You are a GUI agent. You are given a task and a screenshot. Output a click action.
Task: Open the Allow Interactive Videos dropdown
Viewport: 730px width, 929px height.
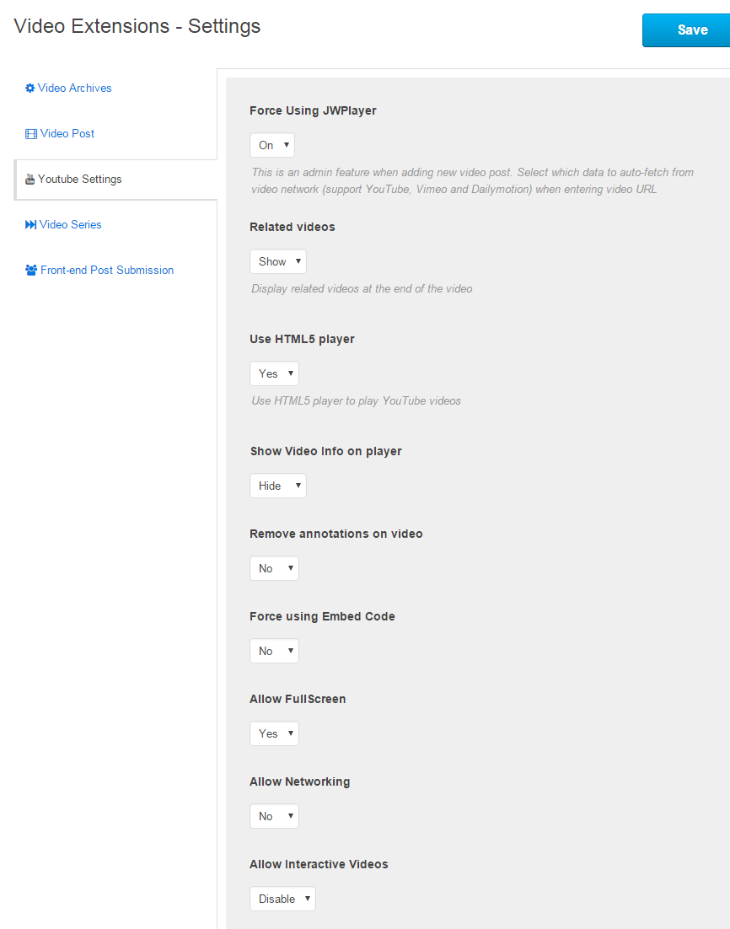(282, 899)
